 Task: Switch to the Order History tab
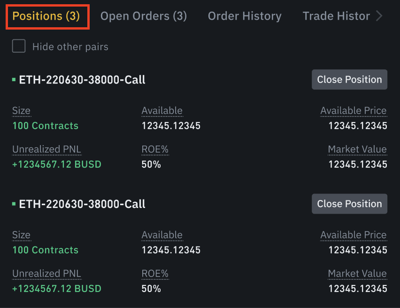(245, 16)
